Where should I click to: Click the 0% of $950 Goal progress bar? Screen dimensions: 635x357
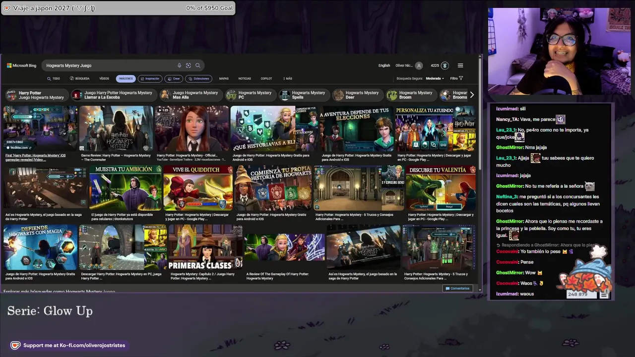pyautogui.click(x=118, y=8)
